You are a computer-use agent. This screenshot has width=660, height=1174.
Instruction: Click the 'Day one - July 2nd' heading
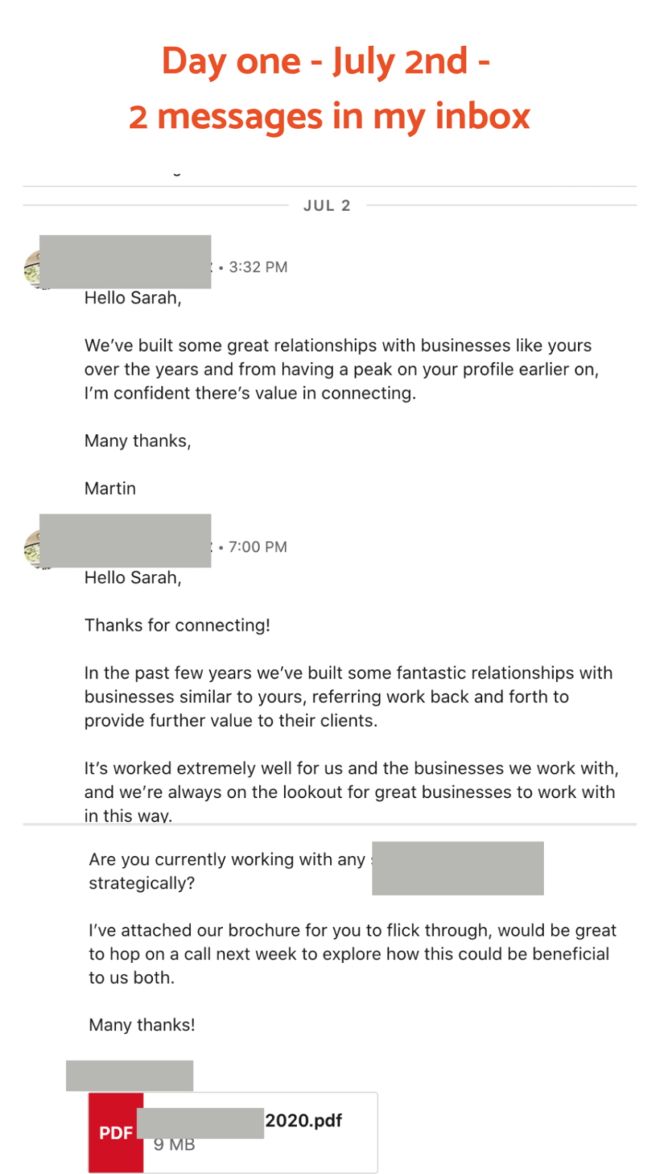[x=326, y=60]
